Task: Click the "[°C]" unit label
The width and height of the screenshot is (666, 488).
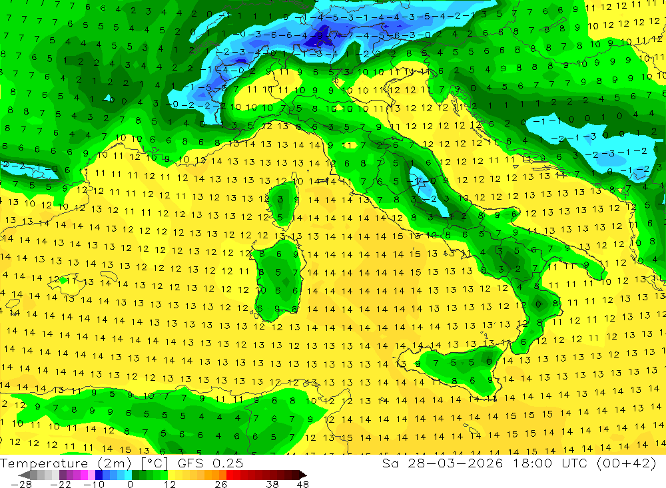Action: 155,463
